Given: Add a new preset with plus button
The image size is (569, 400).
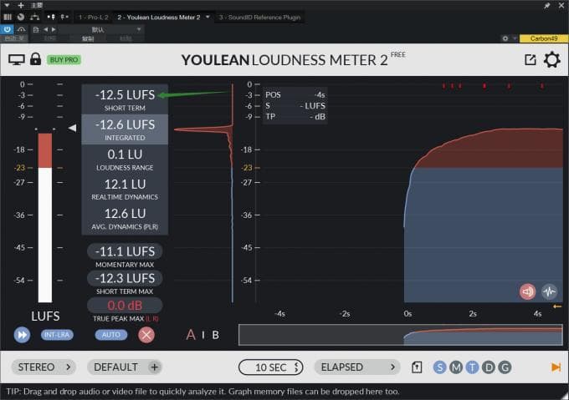Looking at the screenshot, I should point(154,367).
